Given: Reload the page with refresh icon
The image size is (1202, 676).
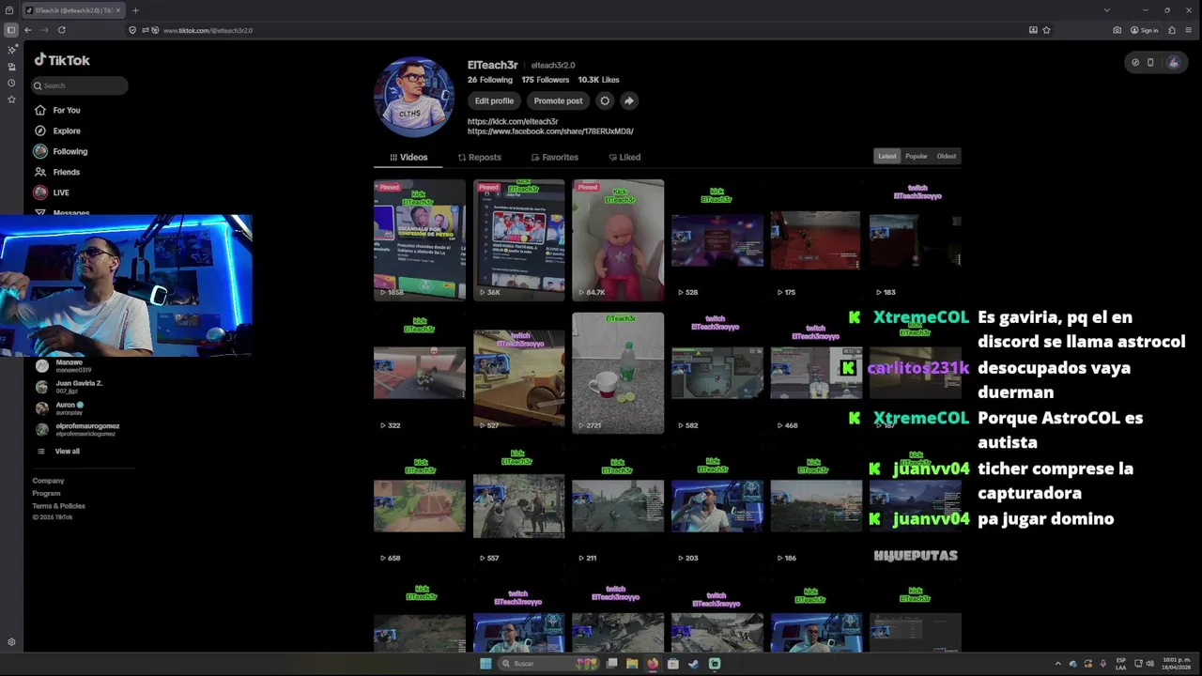Looking at the screenshot, I should pos(62,30).
